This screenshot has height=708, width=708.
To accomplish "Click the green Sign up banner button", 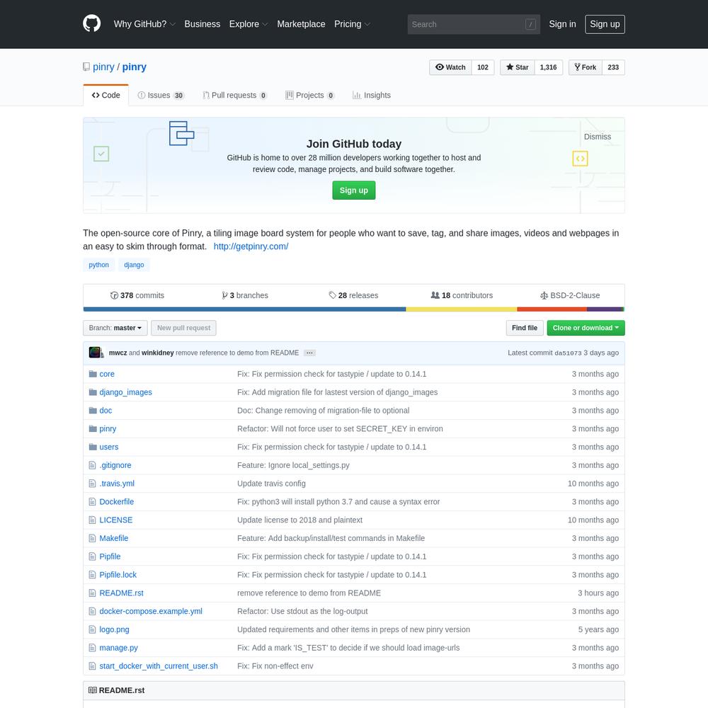I will coord(353,190).
